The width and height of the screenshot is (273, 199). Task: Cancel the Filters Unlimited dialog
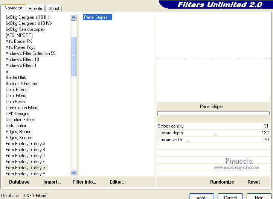click(x=230, y=197)
